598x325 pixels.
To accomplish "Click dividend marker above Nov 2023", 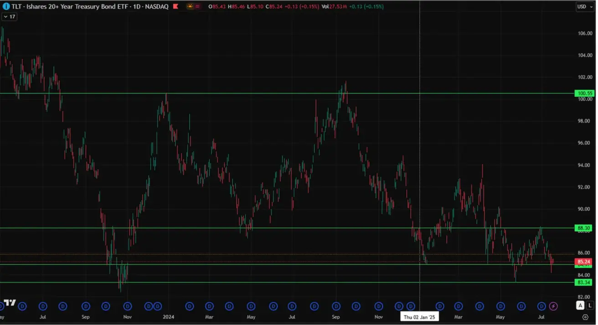I will point(128,306).
